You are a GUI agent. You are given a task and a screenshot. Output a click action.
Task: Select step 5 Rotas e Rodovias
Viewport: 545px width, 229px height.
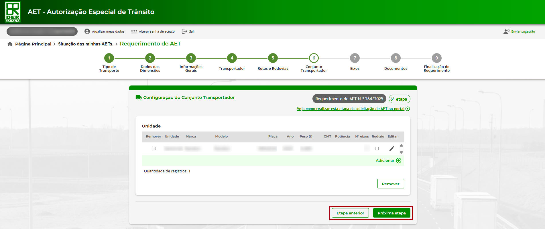coord(273,58)
